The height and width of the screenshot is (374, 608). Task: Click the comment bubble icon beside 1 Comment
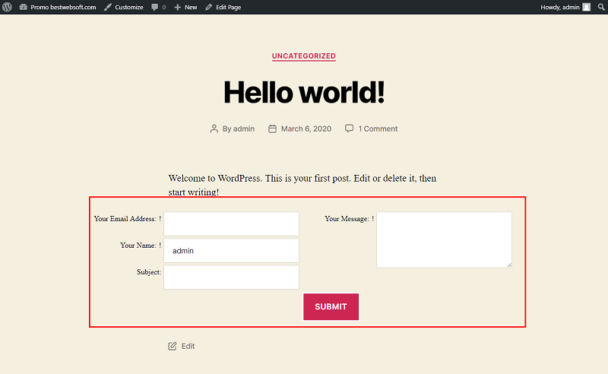pos(349,128)
